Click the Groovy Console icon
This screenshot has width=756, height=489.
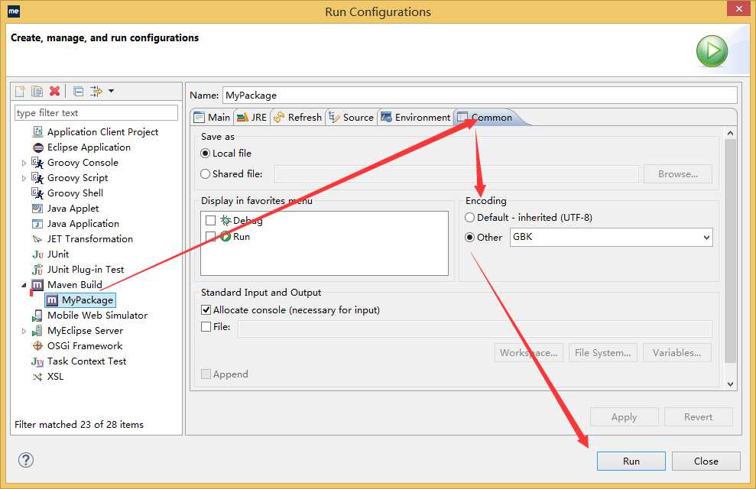click(x=37, y=163)
